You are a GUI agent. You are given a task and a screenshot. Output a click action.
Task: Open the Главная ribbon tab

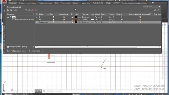(13, 3)
